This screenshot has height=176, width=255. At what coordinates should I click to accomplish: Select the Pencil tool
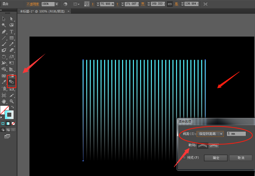[11, 44]
